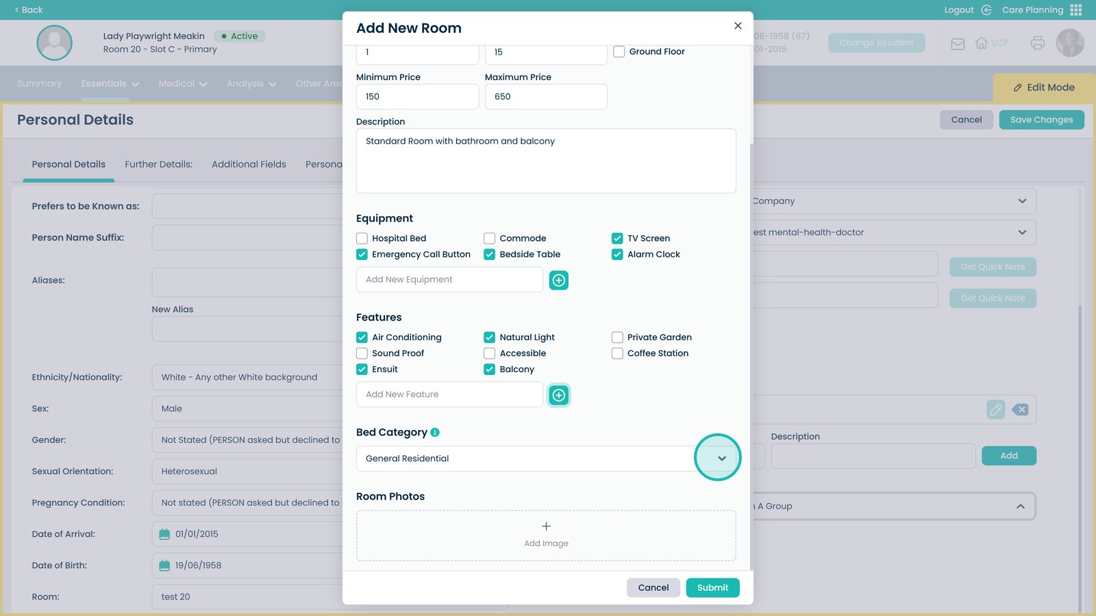Screen dimensions: 1096x616
Task: Check the Private Garden feature
Action: (x=617, y=337)
